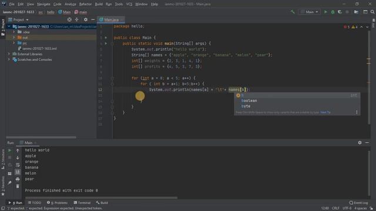Collapse the iammc-201027-1633 project root
Viewport: 376px width, 211px height.
click(9, 26)
